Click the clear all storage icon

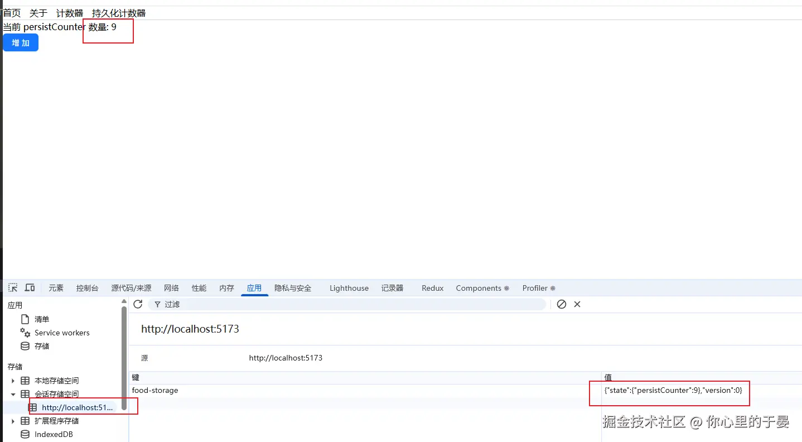(x=562, y=304)
